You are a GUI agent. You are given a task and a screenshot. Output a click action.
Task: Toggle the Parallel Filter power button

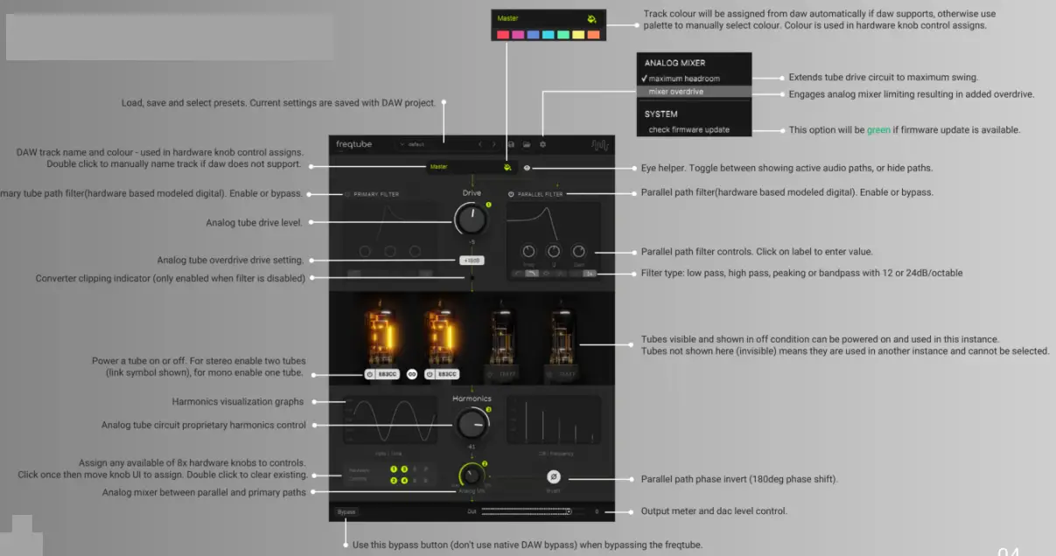[511, 194]
